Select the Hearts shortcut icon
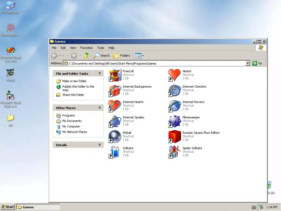281x211 pixels. pyautogui.click(x=175, y=75)
